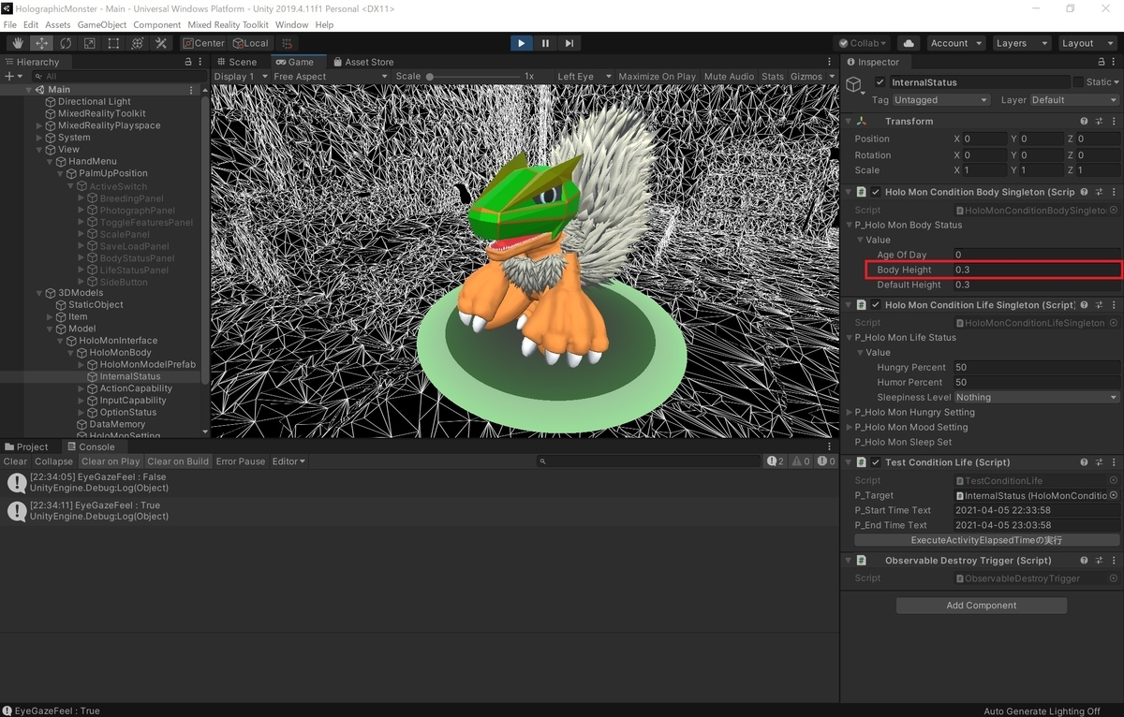This screenshot has height=717, width=1124.
Task: Step the game one frame forward
Action: [x=569, y=43]
